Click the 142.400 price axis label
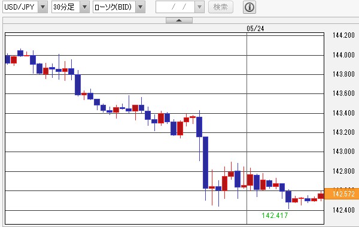 343,210
